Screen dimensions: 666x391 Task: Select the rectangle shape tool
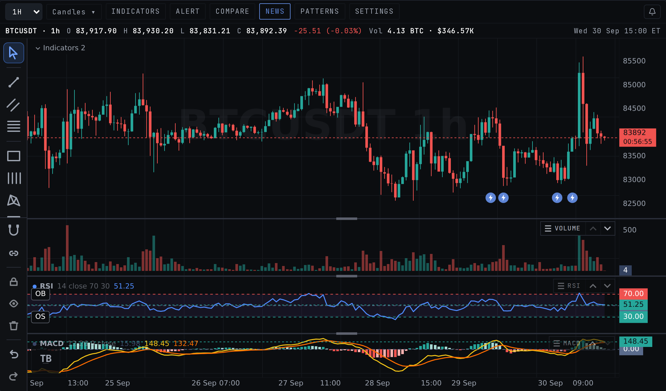tap(13, 156)
